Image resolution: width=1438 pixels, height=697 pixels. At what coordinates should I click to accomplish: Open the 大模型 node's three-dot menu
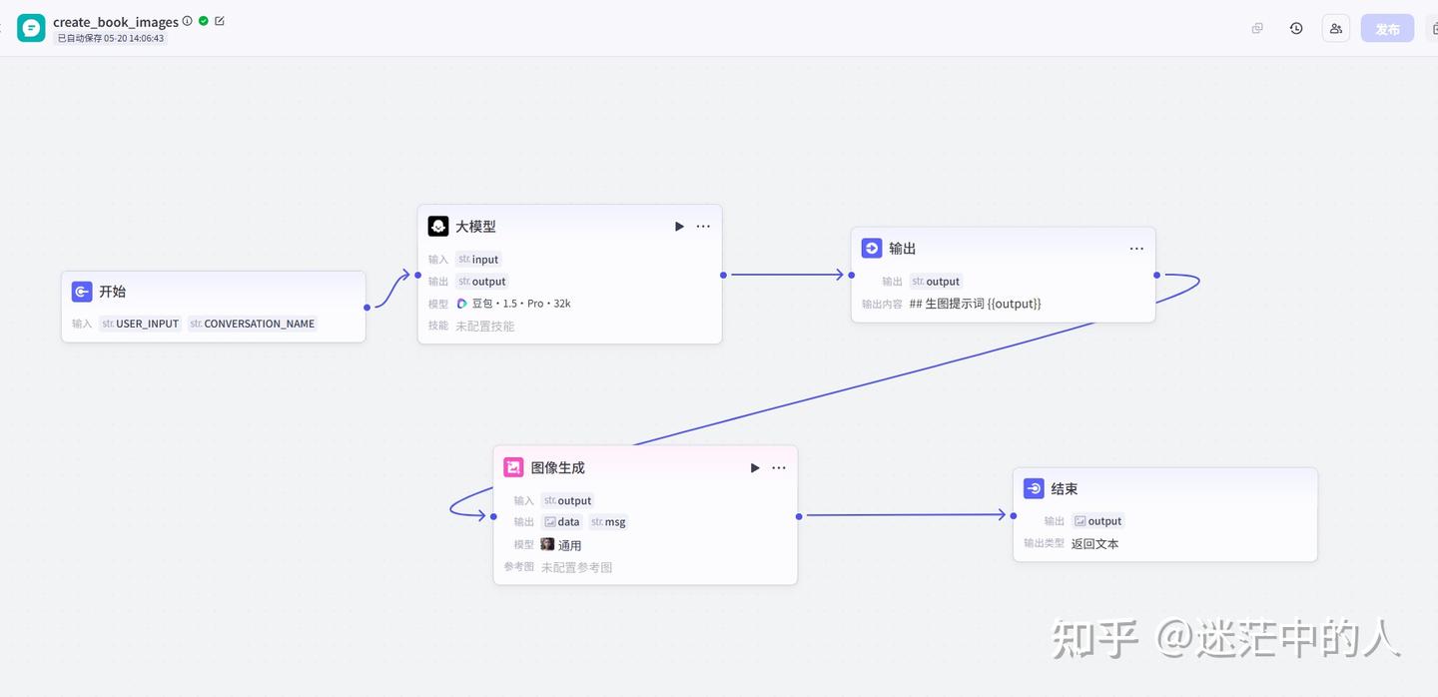[x=703, y=227]
